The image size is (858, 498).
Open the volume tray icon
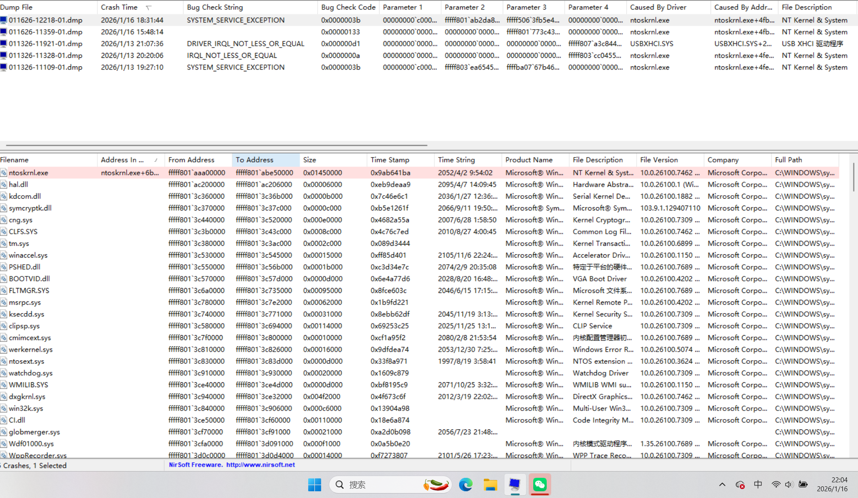point(789,485)
